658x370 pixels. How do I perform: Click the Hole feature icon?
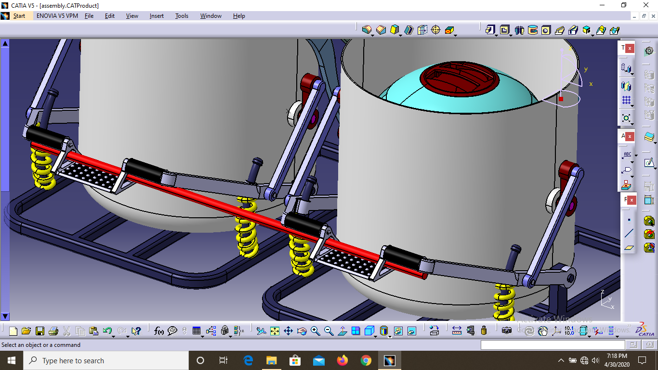click(546, 30)
